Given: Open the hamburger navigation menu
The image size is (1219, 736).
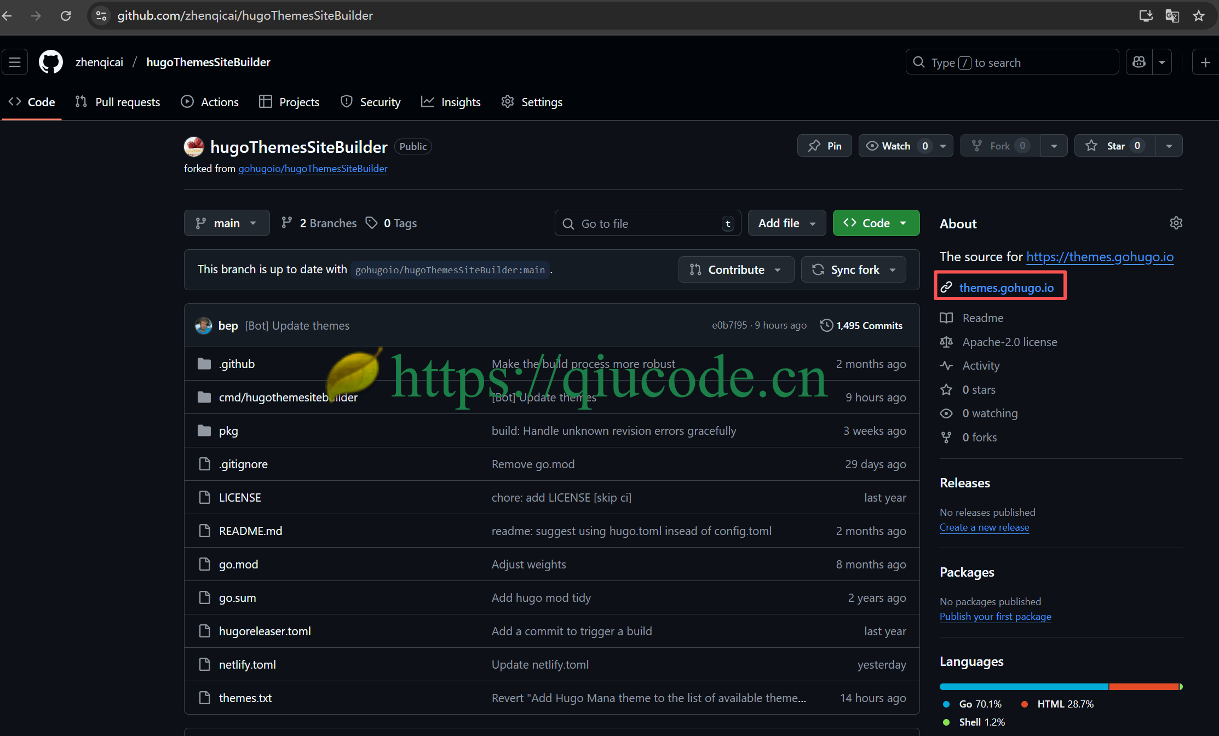Looking at the screenshot, I should click(x=15, y=62).
